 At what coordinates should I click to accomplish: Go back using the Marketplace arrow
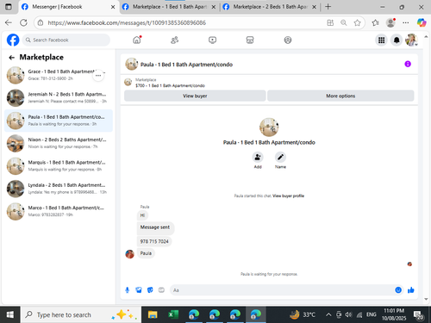[x=11, y=58]
